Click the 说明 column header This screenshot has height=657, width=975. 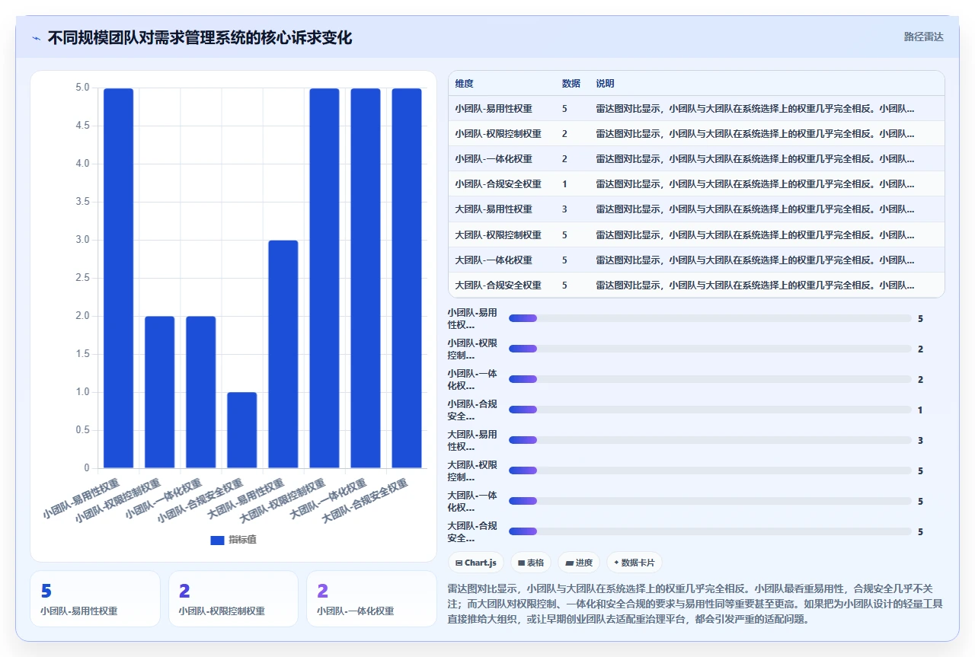pos(605,84)
